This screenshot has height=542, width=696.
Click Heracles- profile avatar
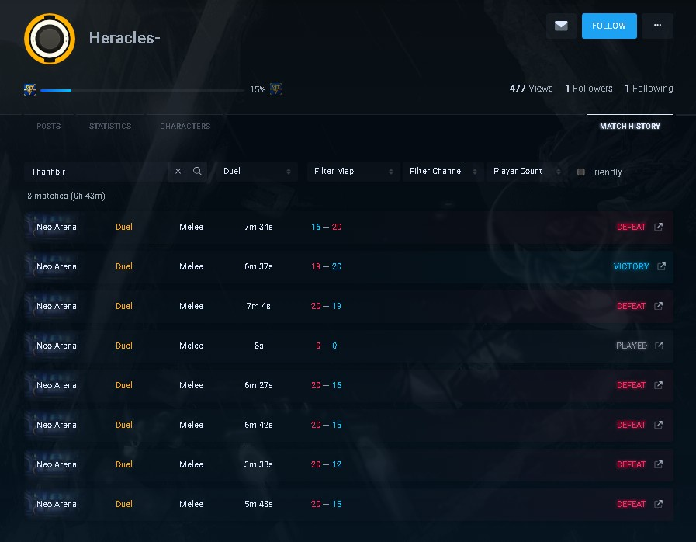pyautogui.click(x=50, y=38)
